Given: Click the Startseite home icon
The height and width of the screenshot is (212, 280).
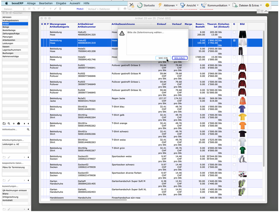Looking at the screenshot, I should click(x=140, y=5).
